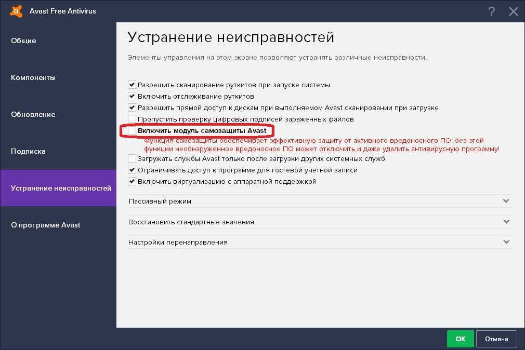Toggle guest account access restriction checkbox

pyautogui.click(x=132, y=170)
